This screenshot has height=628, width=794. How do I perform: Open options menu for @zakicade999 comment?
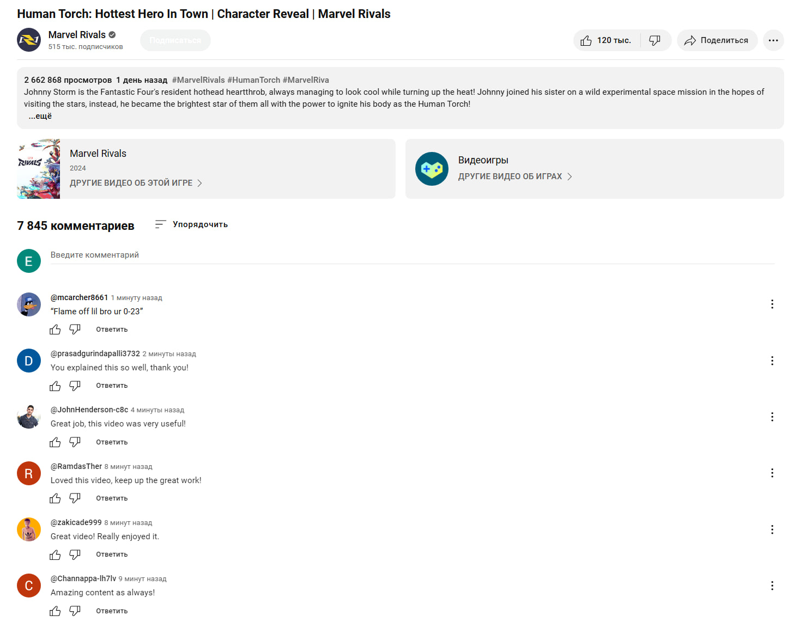point(772,529)
